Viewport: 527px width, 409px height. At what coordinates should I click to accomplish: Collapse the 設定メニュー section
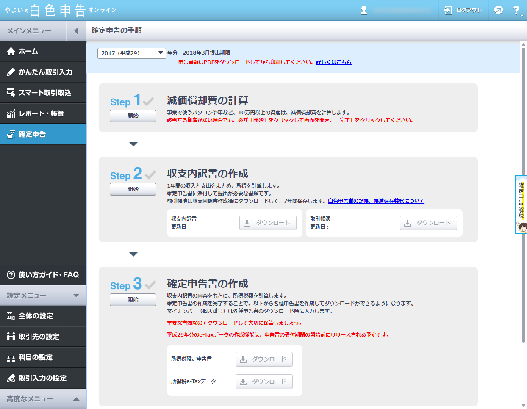(76, 296)
